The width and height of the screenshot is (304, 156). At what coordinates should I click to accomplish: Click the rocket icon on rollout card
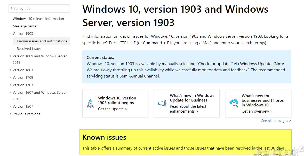coord(90,103)
